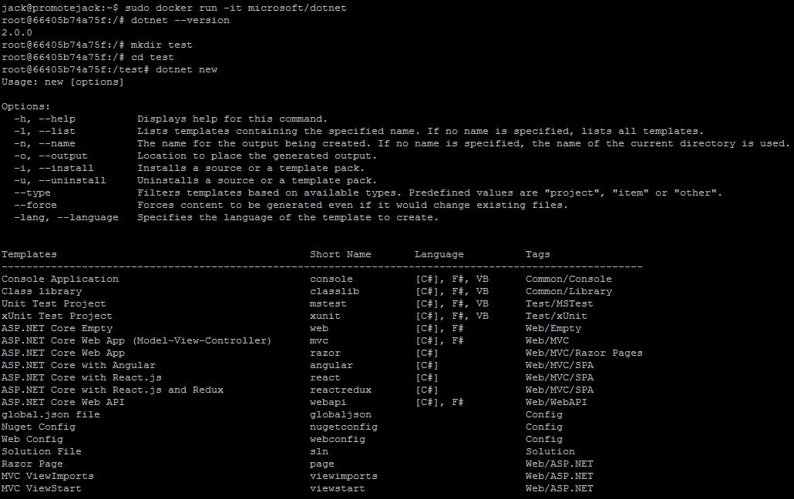Click the '--type' option
This screenshot has width=794, height=499.
click(x=32, y=193)
